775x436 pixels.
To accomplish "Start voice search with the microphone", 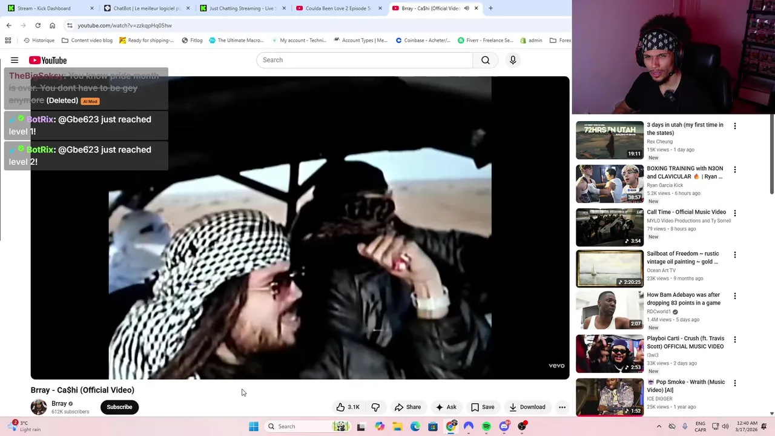I will [x=513, y=60].
